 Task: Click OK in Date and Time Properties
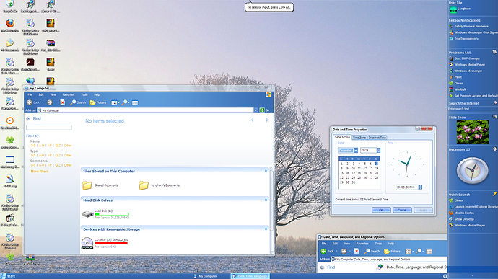tap(381, 210)
